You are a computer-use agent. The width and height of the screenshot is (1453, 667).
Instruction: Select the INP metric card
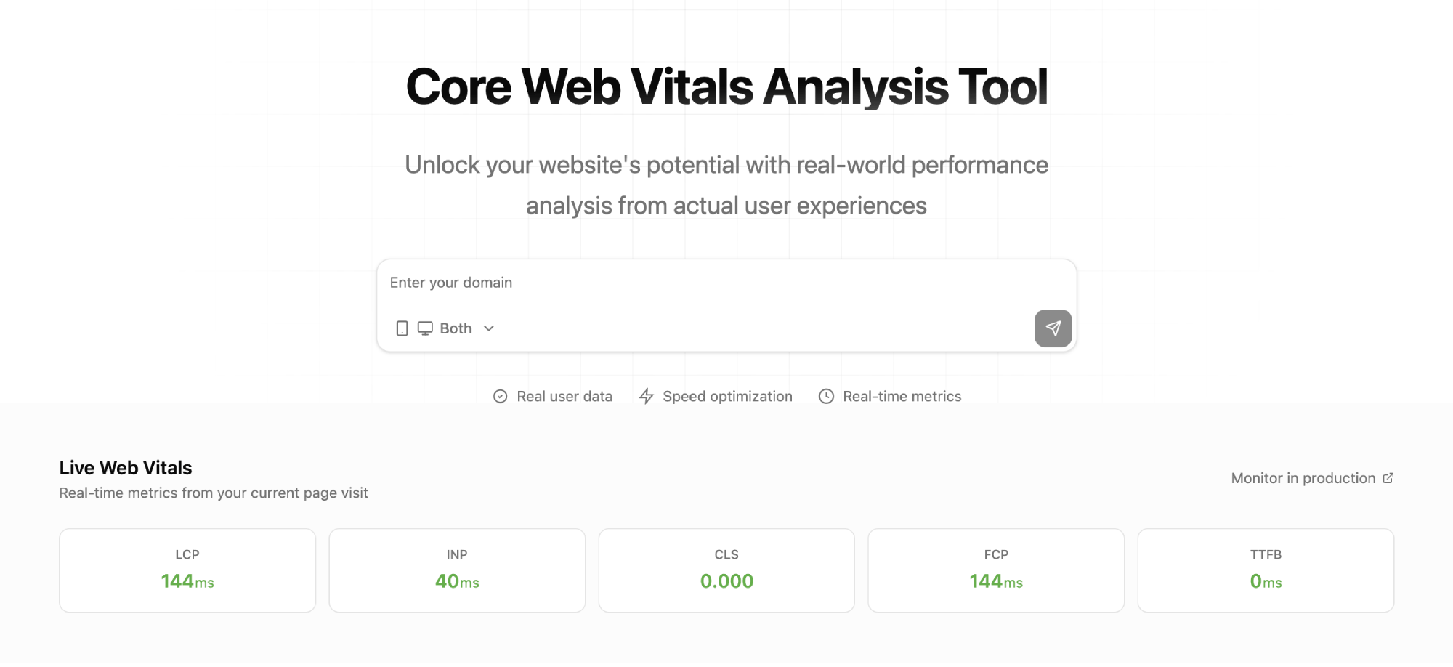(457, 570)
